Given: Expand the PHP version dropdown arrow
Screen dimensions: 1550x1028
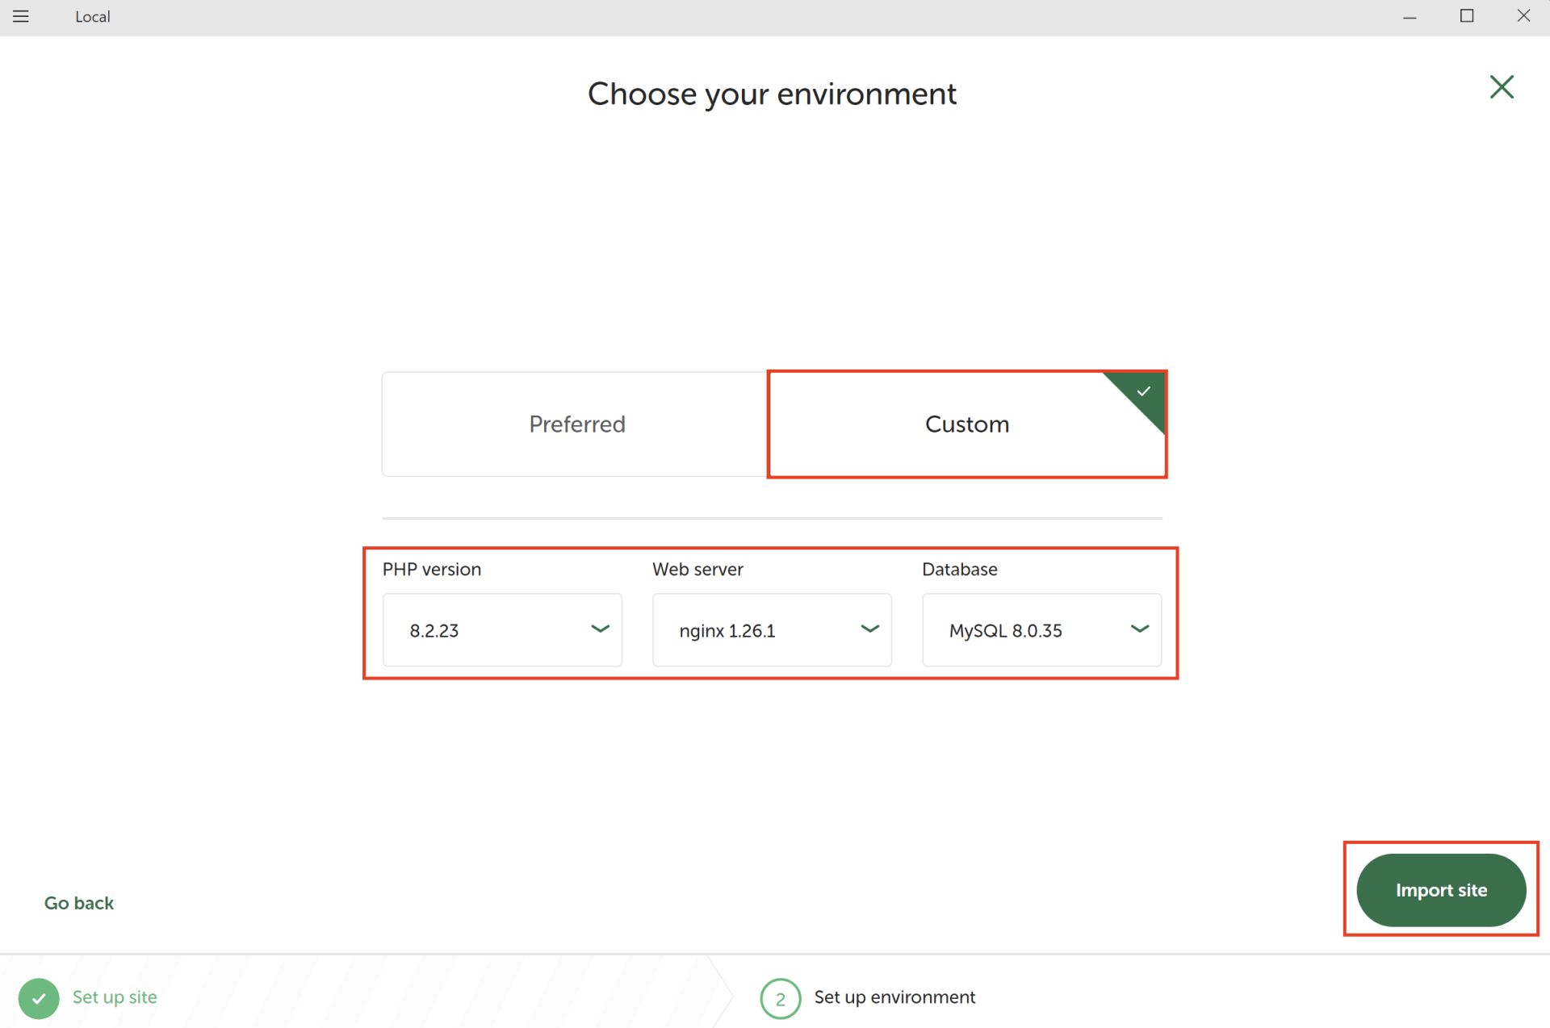Looking at the screenshot, I should tap(600, 629).
